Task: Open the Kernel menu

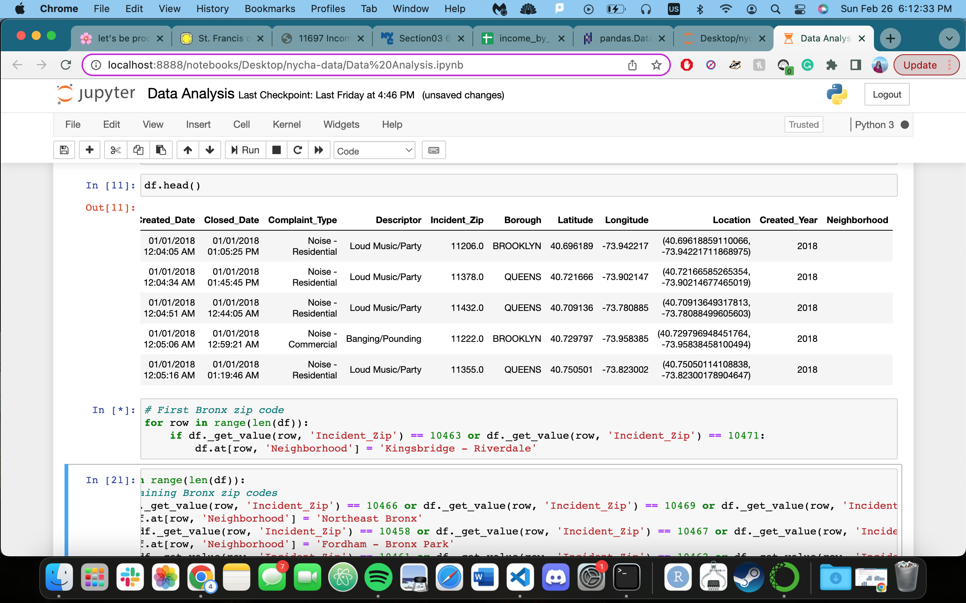Action: [x=287, y=124]
